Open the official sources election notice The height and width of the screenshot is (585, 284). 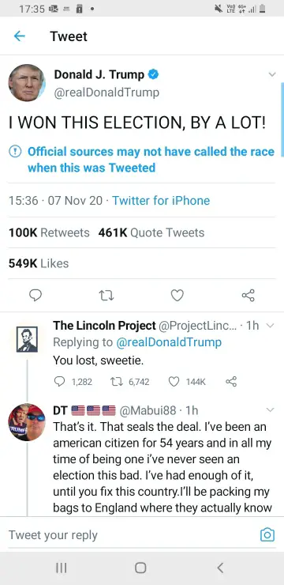click(142, 160)
